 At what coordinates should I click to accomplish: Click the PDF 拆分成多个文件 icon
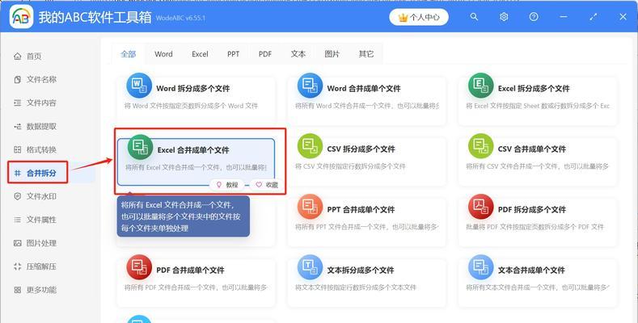tap(480, 207)
